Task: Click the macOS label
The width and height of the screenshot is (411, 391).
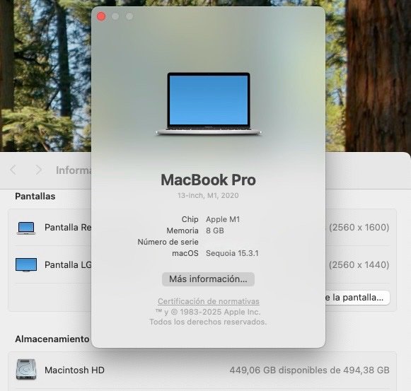Action: pos(185,253)
